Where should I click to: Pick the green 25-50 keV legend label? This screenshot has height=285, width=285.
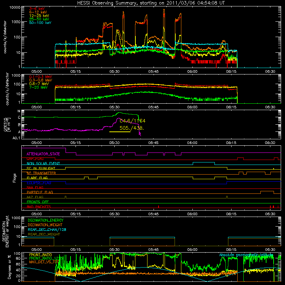39,19
